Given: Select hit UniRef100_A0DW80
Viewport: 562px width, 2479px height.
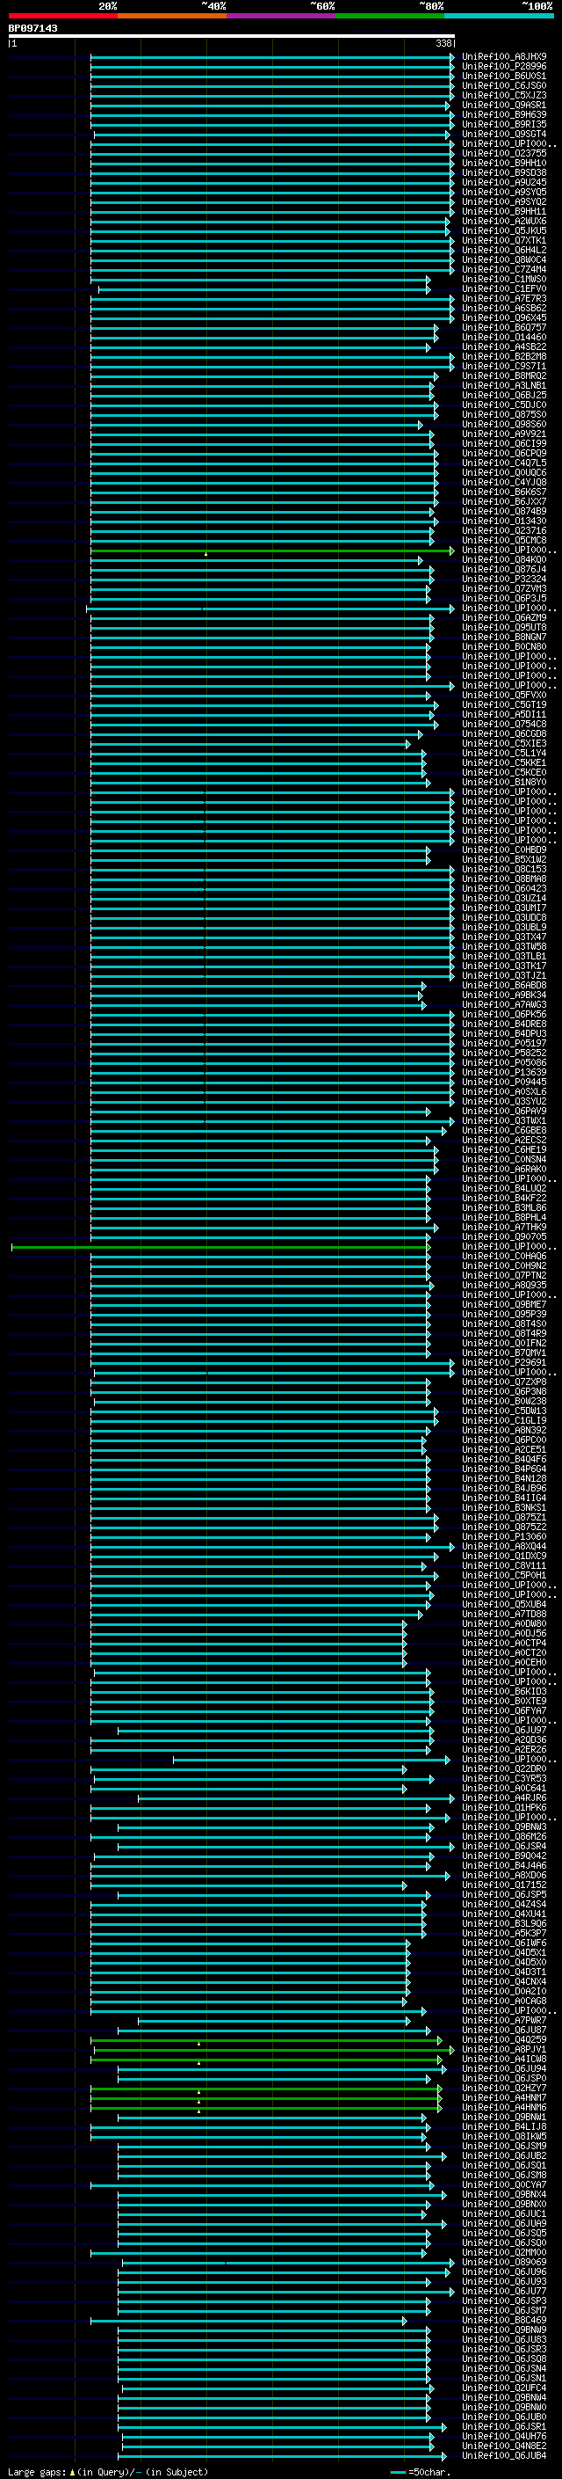Looking at the screenshot, I should click(504, 1624).
